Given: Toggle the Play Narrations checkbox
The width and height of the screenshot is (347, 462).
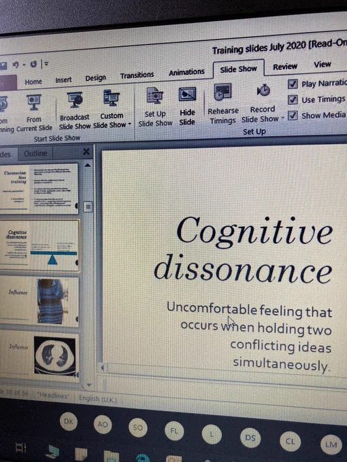Looking at the screenshot, I should point(293,84).
